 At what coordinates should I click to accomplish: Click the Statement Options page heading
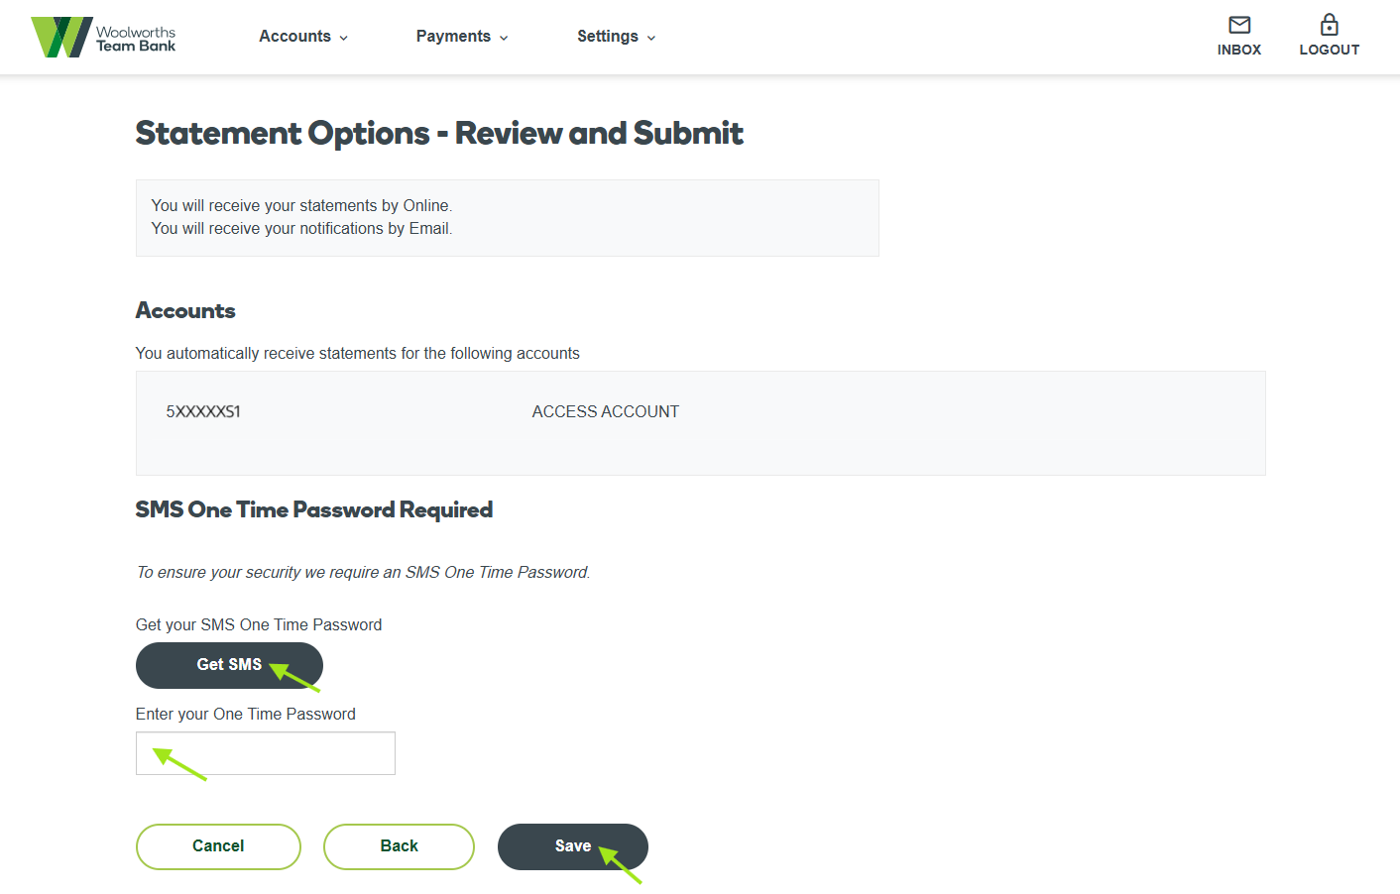pos(439,133)
